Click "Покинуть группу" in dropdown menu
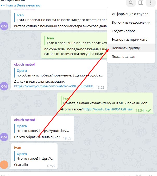Viewport: 157px width, 176px height. (x=131, y=48)
